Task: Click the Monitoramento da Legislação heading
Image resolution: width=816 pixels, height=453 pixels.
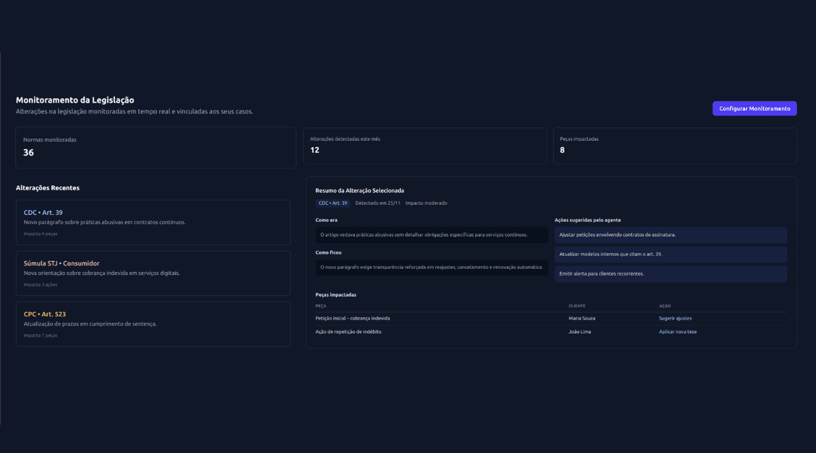Action: pyautogui.click(x=75, y=100)
